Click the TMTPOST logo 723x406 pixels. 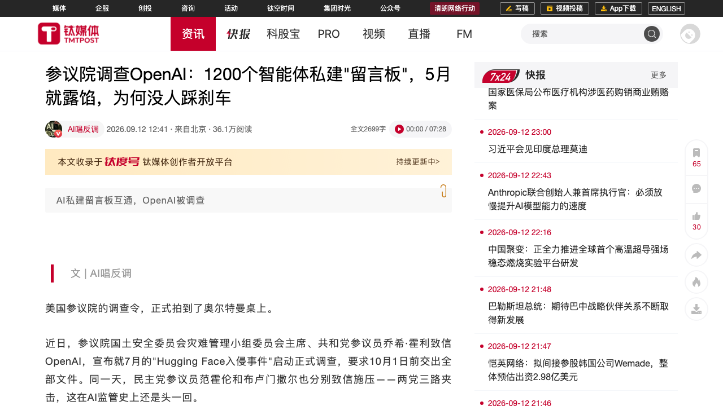68,34
